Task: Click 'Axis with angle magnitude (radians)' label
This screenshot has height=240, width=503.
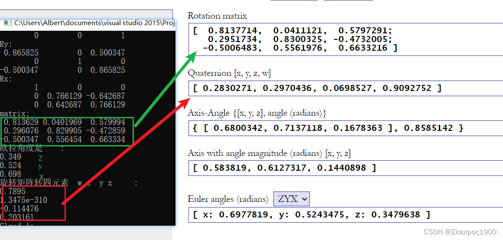Action: (x=269, y=153)
